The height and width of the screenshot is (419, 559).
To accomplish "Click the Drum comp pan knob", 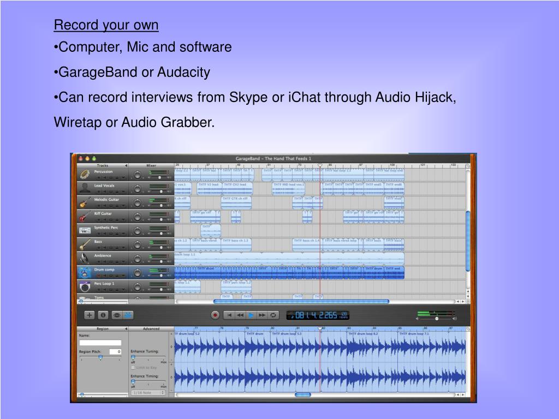I will tap(137, 273).
